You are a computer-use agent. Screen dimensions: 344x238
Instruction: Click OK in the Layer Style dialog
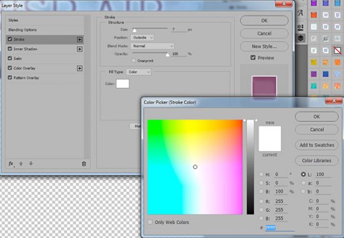click(x=264, y=21)
